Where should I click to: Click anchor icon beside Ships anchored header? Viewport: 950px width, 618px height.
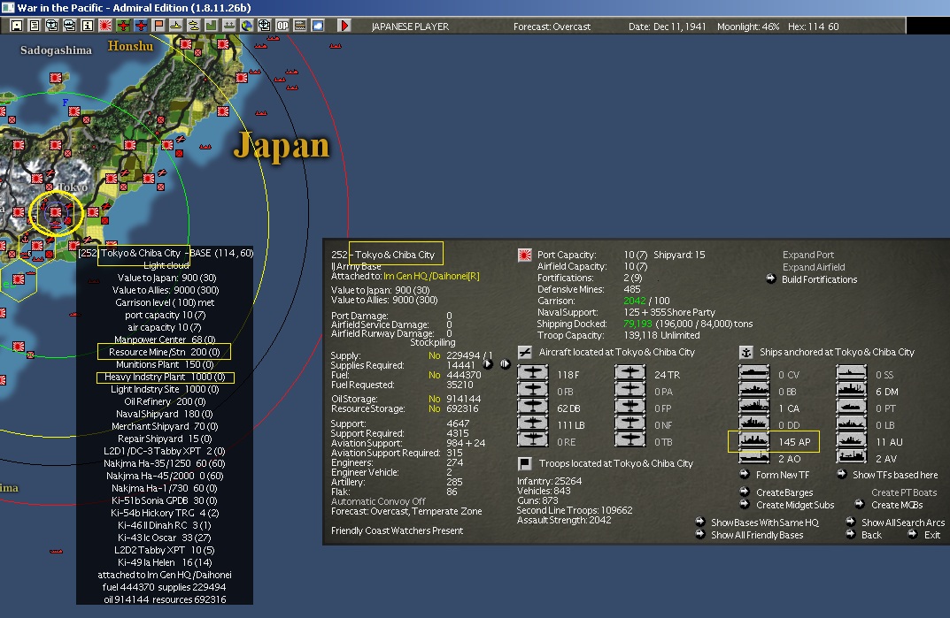746,352
